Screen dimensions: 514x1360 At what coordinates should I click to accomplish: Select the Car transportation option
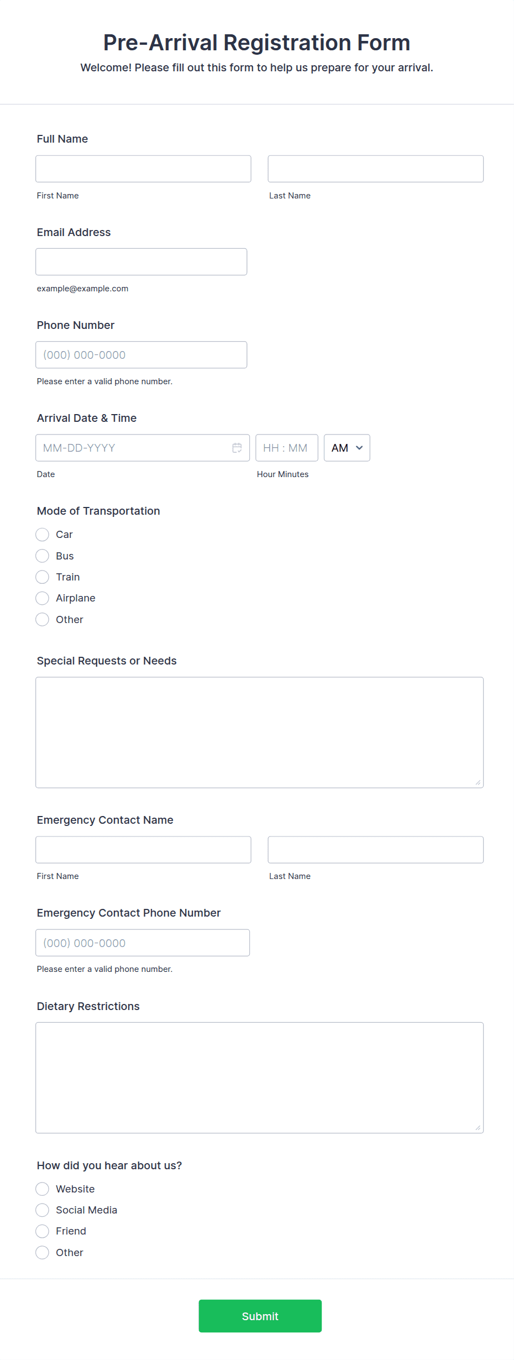point(42,535)
